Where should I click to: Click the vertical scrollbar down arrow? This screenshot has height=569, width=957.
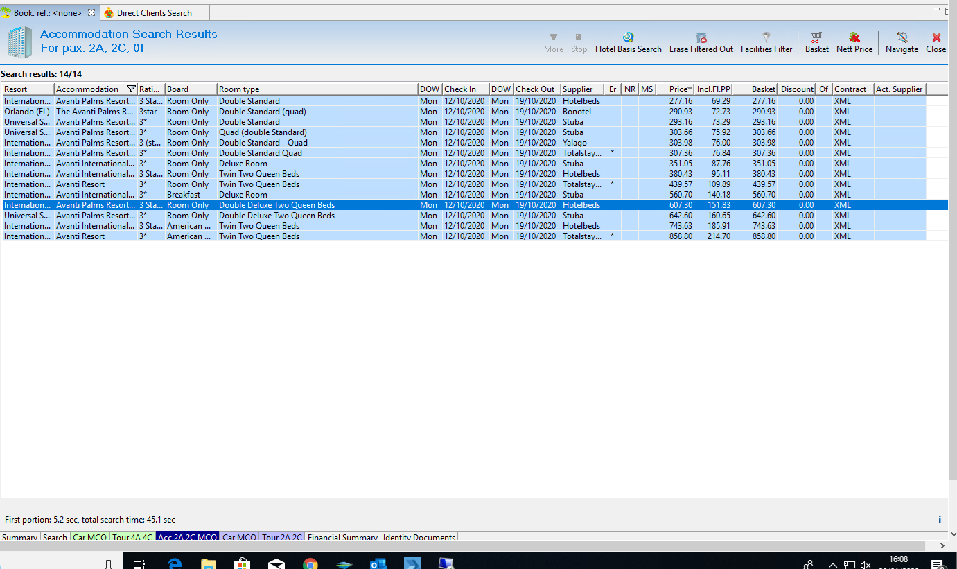pyautogui.click(x=953, y=535)
